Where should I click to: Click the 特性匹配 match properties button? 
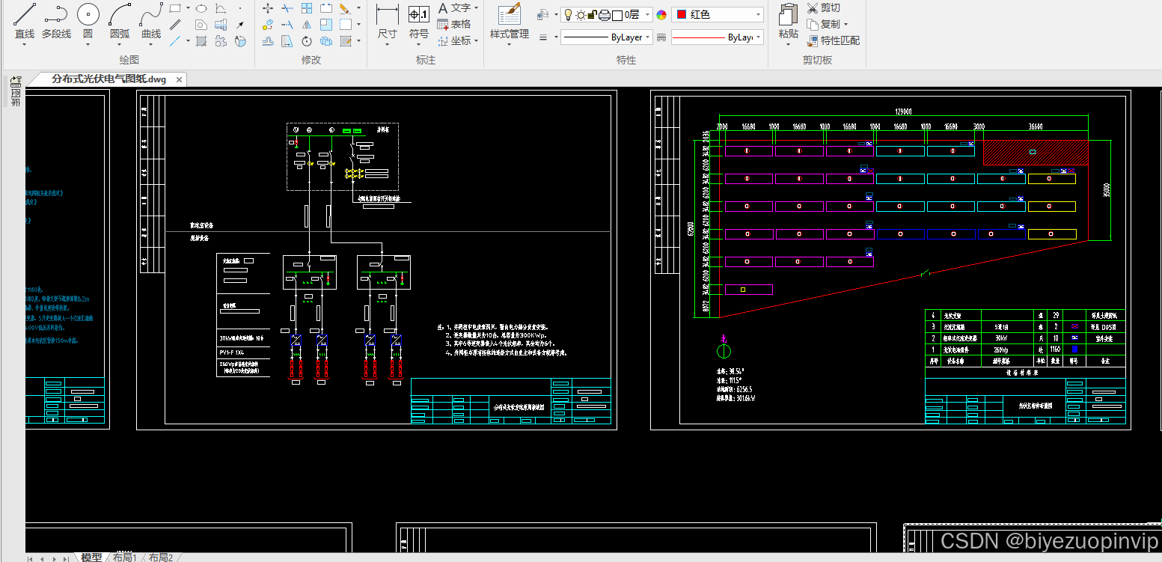pyautogui.click(x=833, y=40)
